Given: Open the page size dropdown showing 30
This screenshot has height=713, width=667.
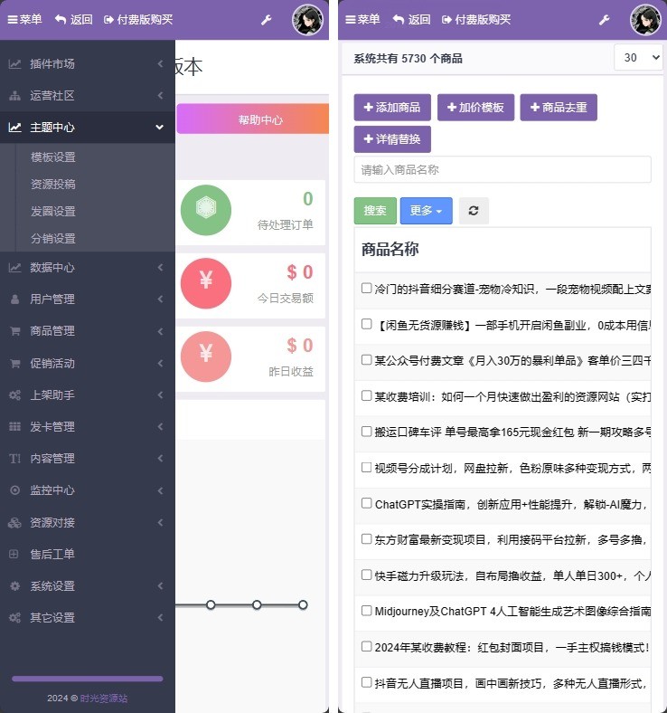Looking at the screenshot, I should [638, 58].
